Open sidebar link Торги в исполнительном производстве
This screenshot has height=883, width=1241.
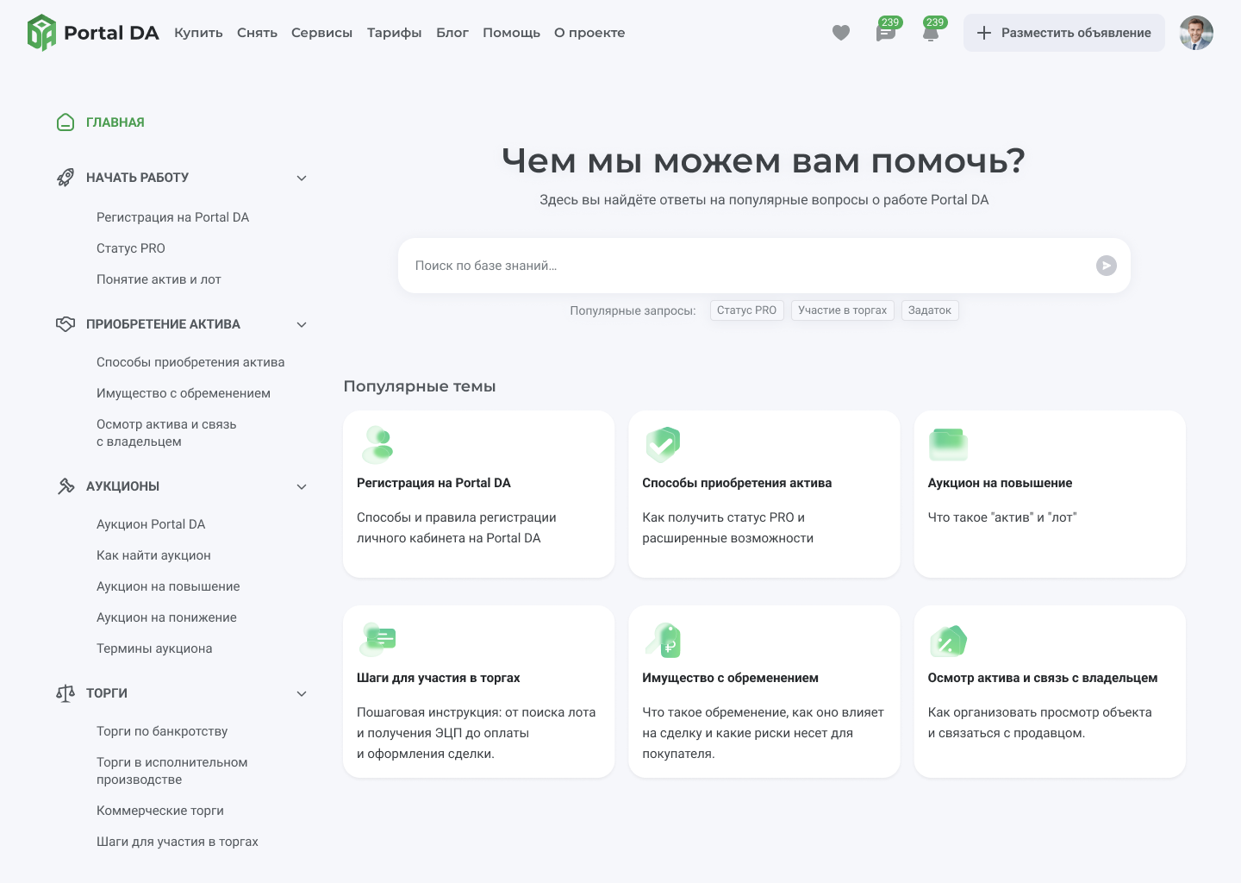[x=172, y=771]
